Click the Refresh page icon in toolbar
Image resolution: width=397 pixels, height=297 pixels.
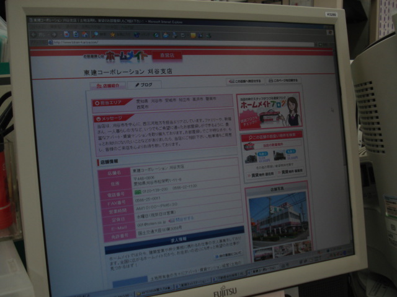tap(76, 34)
